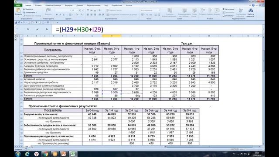Image resolution: width=279 pixels, height=157 pixels.
Task: Select the Format Painter brush
Action: (x=24, y=16)
